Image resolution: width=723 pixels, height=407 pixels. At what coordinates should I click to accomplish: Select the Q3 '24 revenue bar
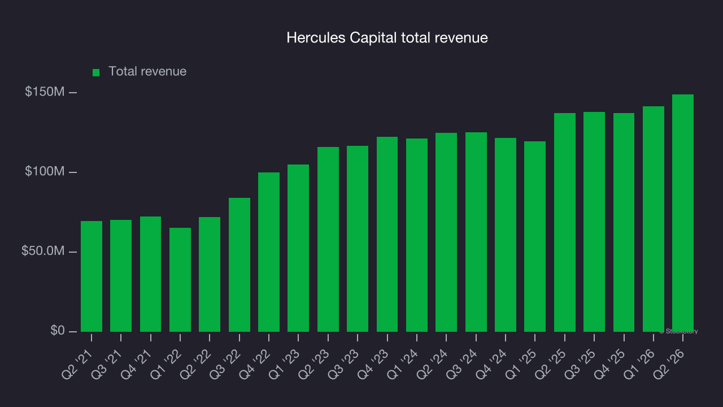click(476, 232)
